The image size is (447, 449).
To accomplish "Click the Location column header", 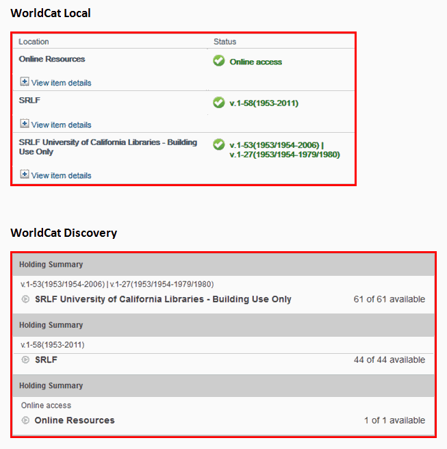I will pos(34,42).
